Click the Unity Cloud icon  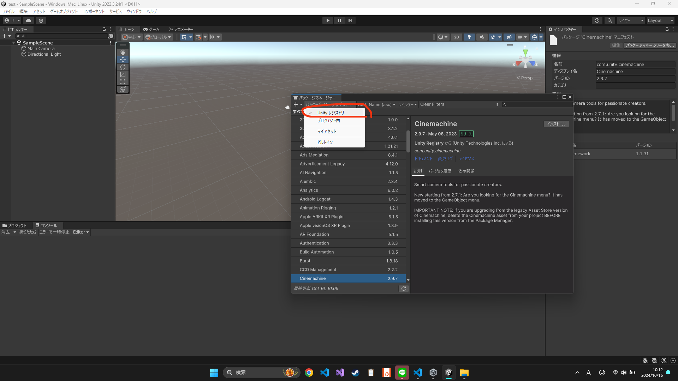pos(29,20)
